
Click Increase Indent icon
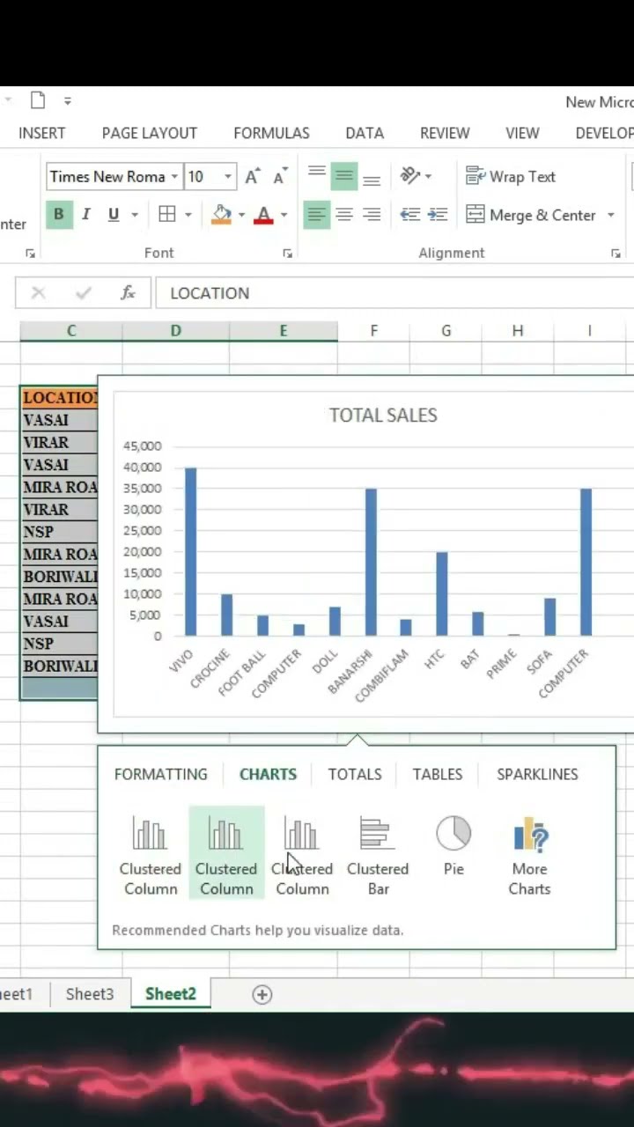coord(438,214)
